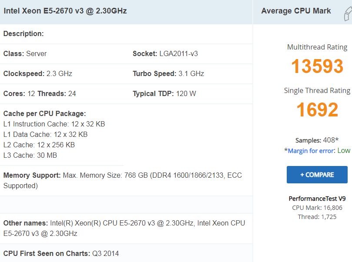Click the Socket: LGA2011-v3 field

165,53
